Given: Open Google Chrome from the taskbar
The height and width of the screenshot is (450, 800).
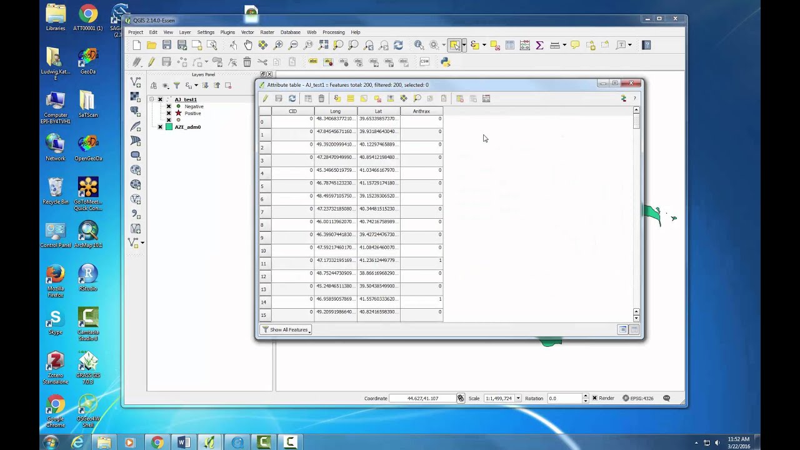Looking at the screenshot, I should (x=157, y=442).
